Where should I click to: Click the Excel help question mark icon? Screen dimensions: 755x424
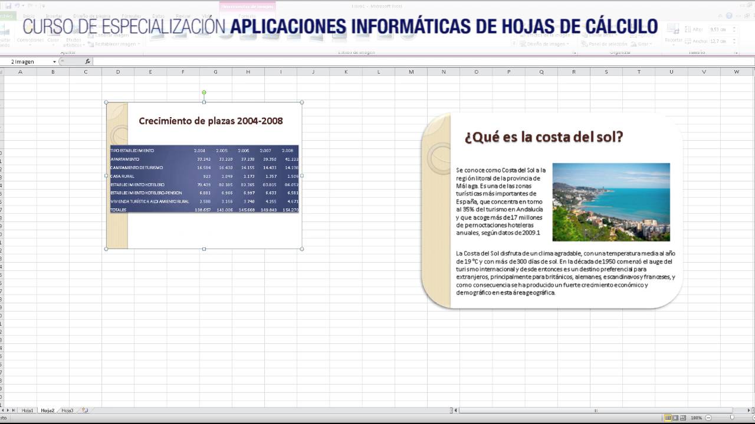[730, 16]
